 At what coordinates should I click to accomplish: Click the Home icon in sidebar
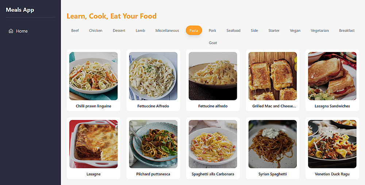pyautogui.click(x=11, y=31)
